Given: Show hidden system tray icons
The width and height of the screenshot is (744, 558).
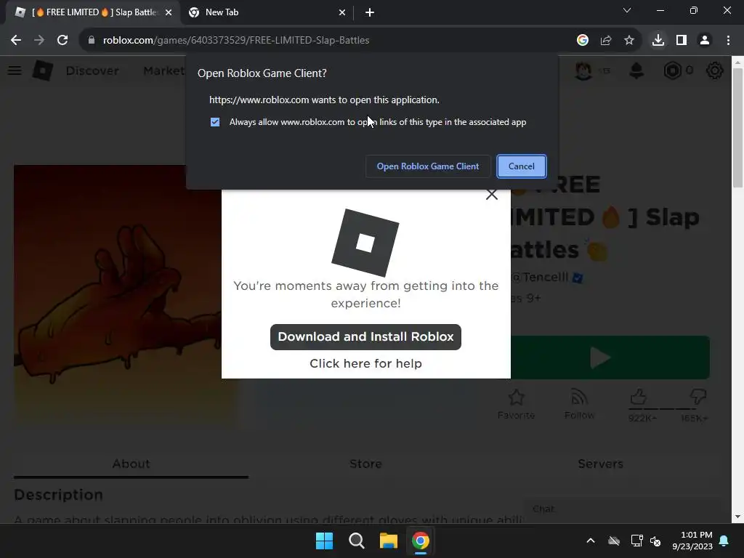Looking at the screenshot, I should [x=591, y=541].
